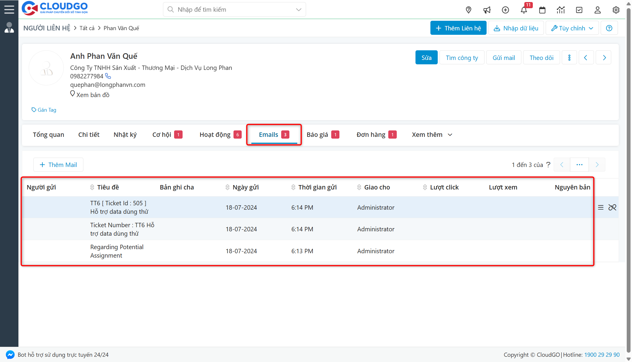632x362 pixels.
Task: Expand the Xem thêm tabs dropdown
Action: [432, 135]
